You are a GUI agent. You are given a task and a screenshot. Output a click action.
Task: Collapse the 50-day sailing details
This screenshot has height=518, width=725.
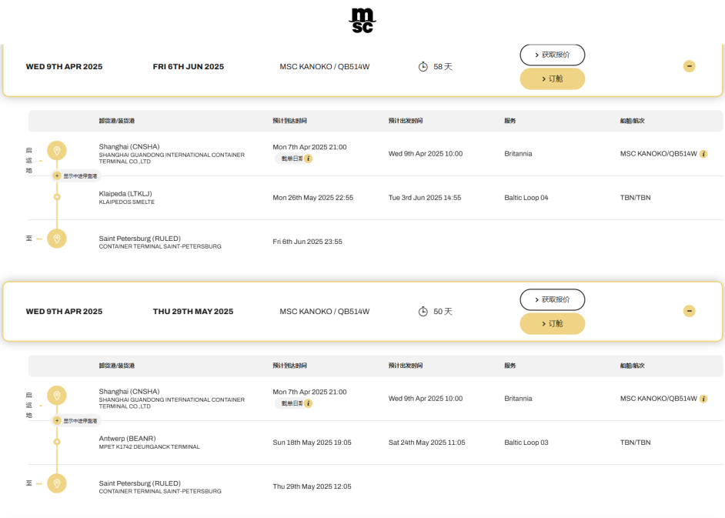coord(689,311)
